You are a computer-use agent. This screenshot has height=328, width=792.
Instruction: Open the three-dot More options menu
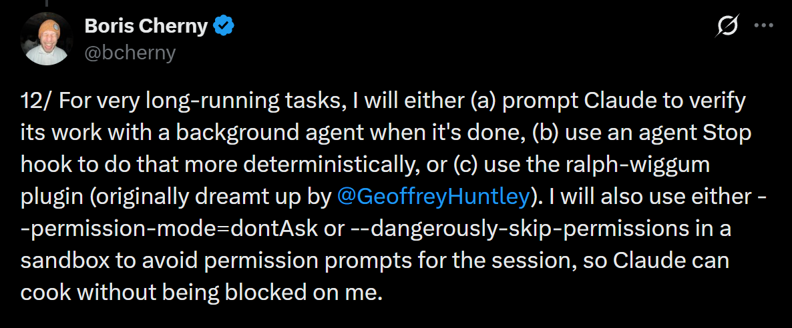763,26
